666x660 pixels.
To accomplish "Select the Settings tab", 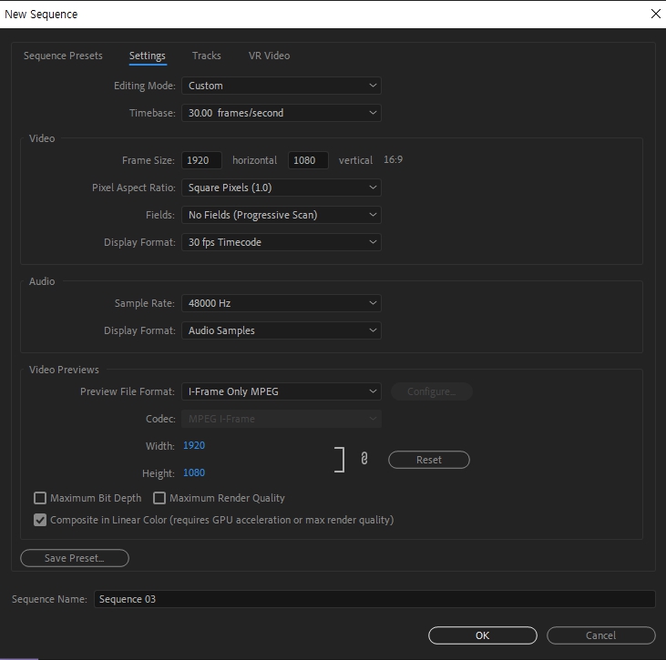I will (x=148, y=56).
